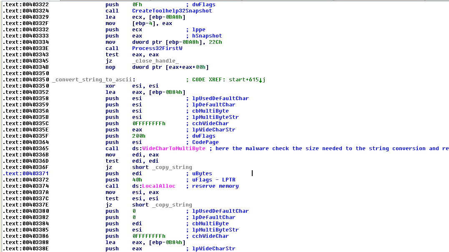Image resolution: width=449 pixels, height=252 pixels.
Task: Click the xor esi, esi instruction
Action: [x=132, y=86]
